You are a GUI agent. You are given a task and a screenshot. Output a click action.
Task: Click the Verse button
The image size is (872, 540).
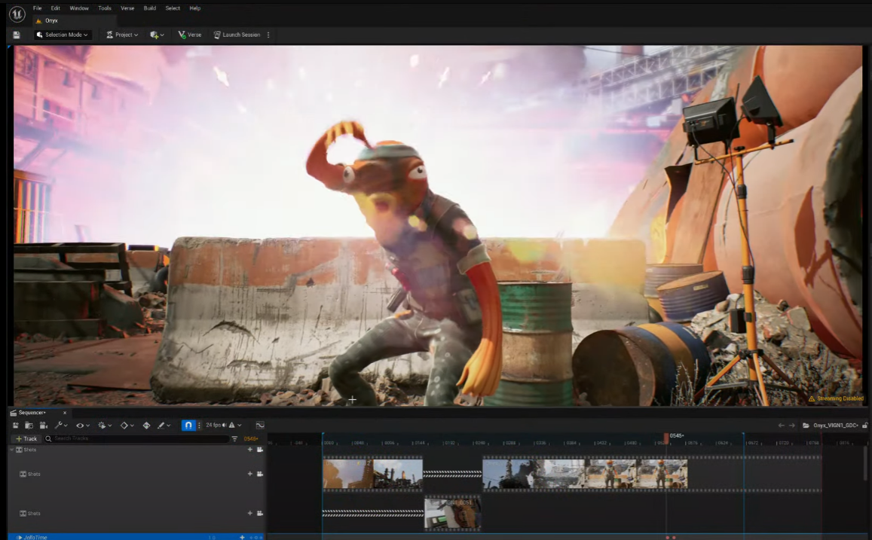point(190,35)
